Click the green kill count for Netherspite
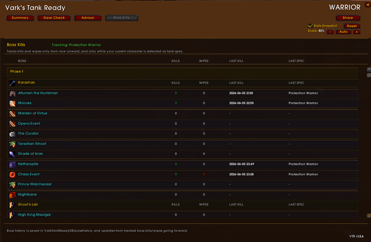This screenshot has height=242, width=371. (176, 164)
